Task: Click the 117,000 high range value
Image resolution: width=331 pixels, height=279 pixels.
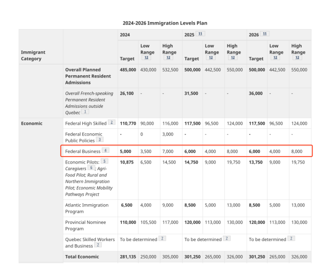Action: pos(170,222)
